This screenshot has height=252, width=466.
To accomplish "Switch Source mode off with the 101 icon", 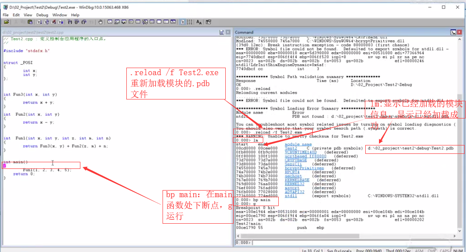I will pos(189,22).
